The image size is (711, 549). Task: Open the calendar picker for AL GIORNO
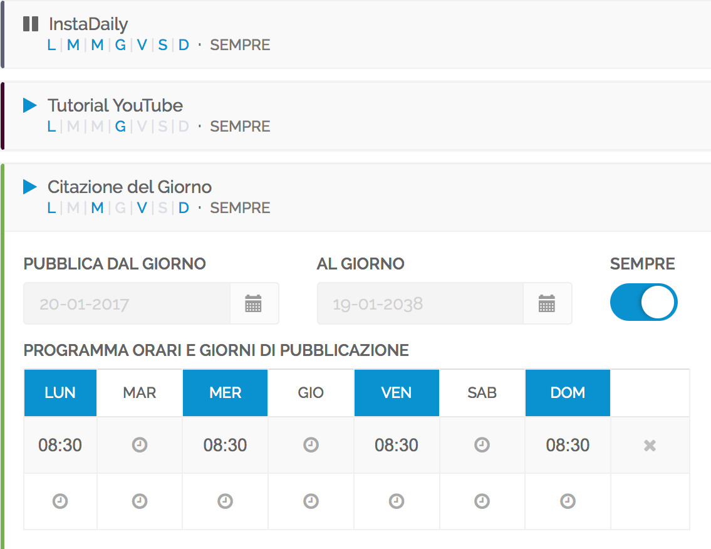547,303
